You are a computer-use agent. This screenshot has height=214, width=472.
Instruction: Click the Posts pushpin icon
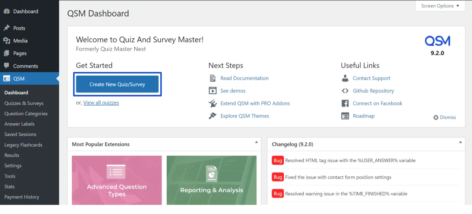click(x=7, y=28)
